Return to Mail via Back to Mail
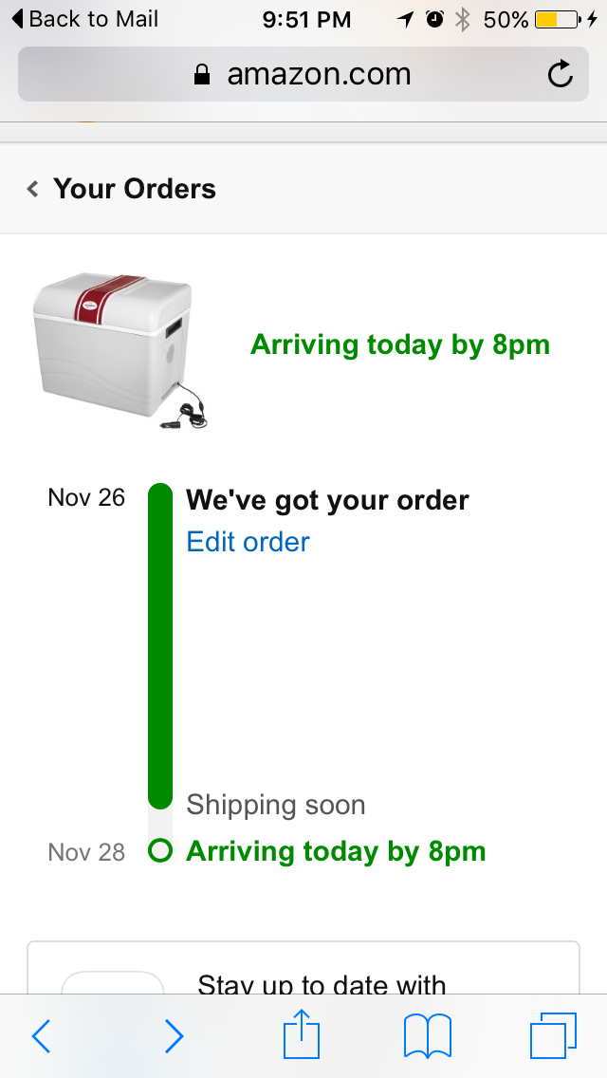 coord(85,19)
